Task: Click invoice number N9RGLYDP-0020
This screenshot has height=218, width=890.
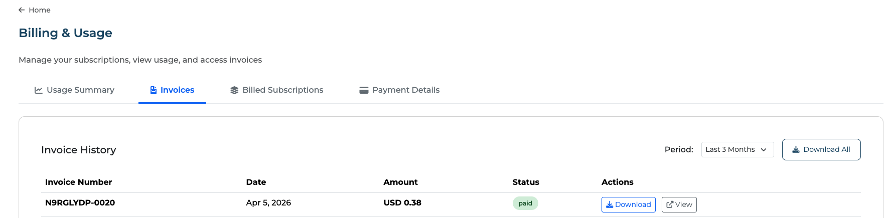Action: pos(80,203)
